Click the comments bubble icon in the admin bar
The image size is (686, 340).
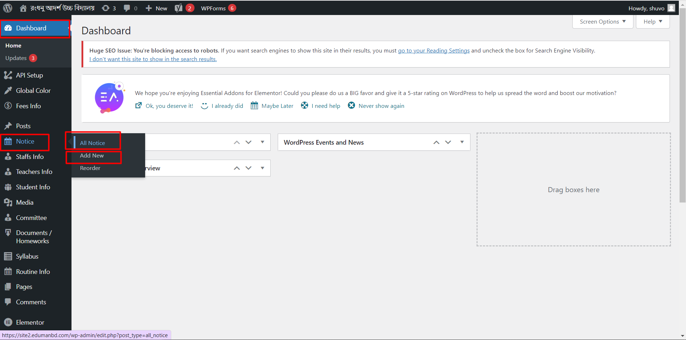coord(127,8)
